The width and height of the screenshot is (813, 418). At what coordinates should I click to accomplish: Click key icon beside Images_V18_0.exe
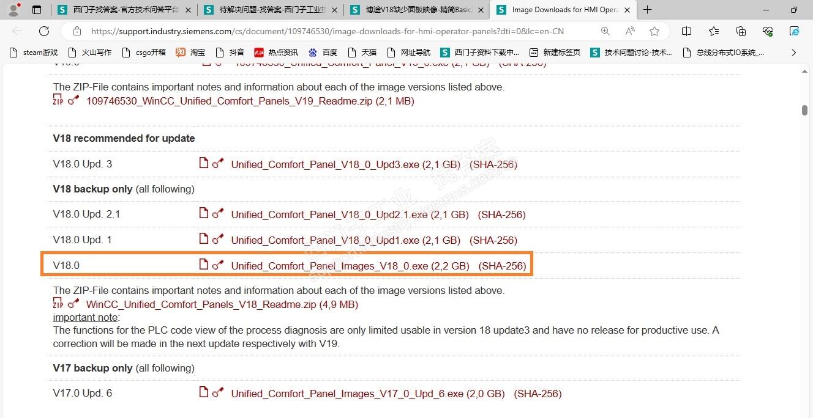(x=218, y=265)
